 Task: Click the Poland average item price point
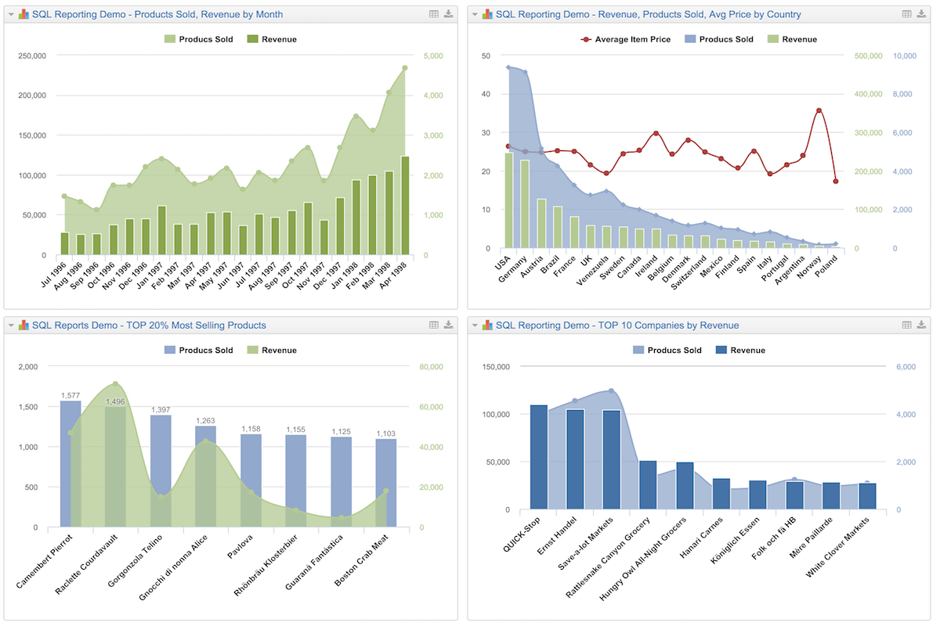pyautogui.click(x=836, y=182)
